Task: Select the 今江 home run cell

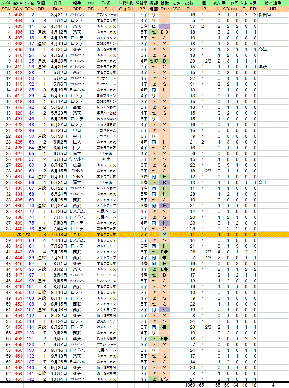Action: (x=273, y=50)
